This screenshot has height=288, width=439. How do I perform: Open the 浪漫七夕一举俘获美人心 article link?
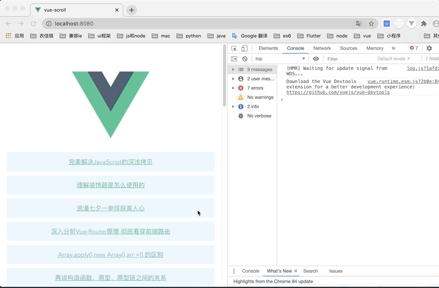coord(111,208)
